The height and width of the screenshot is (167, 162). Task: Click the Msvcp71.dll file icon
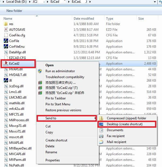6,126
